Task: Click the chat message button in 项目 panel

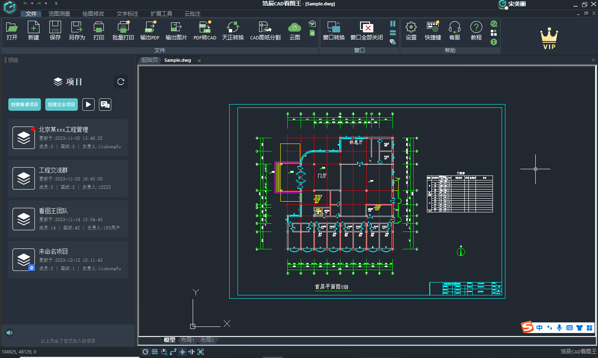Action: pos(105,105)
